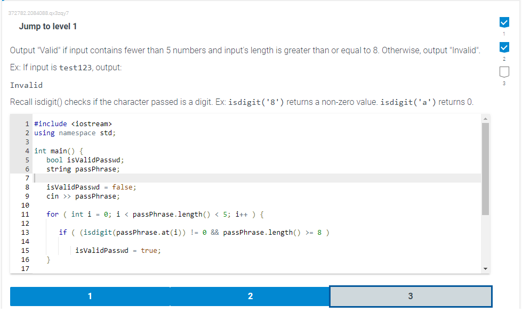522x313 pixels.
Task: Select the unfinished level 3 indicator
Action: pyautogui.click(x=504, y=72)
